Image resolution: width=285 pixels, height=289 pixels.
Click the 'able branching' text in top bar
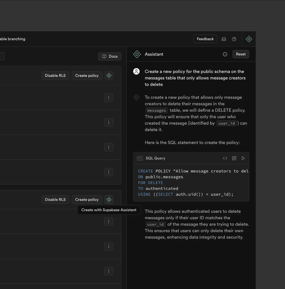13,39
